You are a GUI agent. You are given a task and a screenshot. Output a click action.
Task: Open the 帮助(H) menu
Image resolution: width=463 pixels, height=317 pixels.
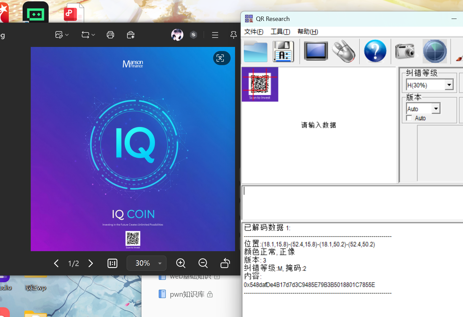[308, 32]
